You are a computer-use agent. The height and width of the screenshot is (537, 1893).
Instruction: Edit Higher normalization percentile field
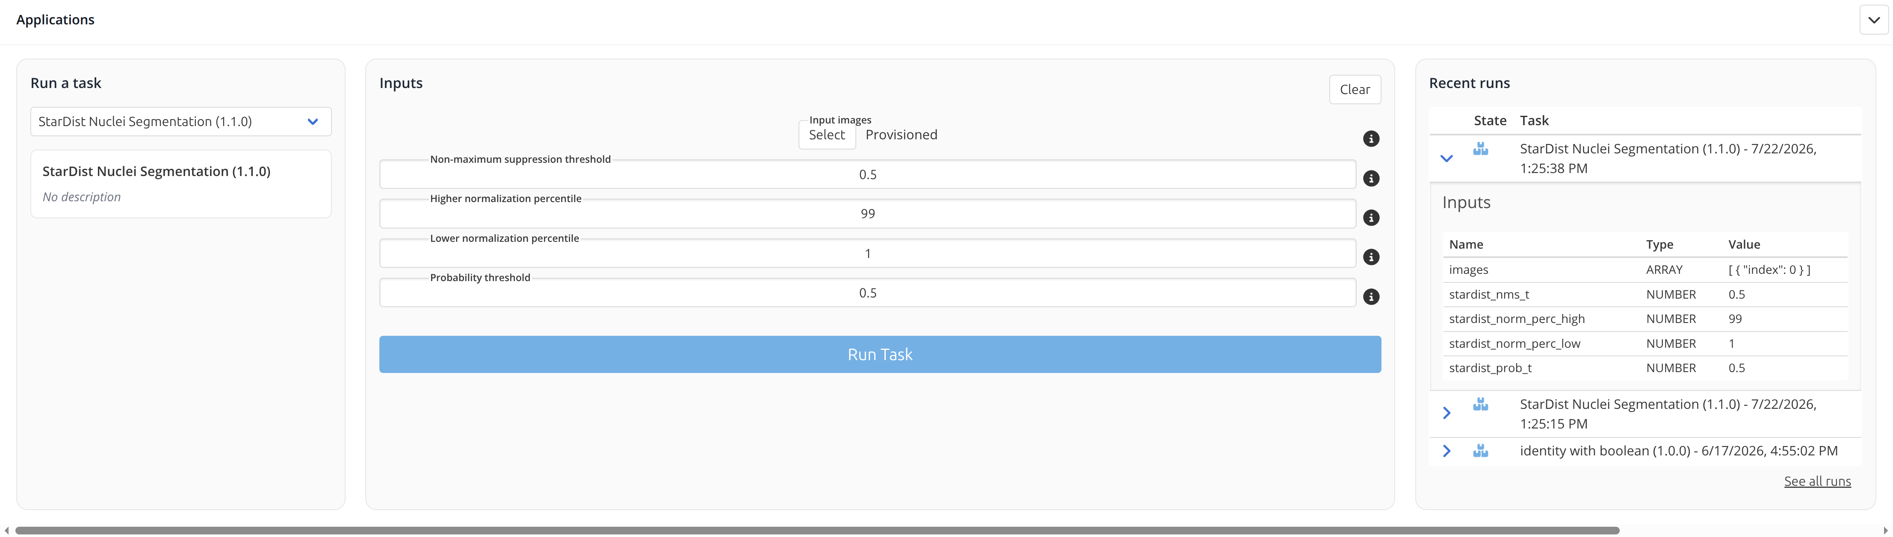(x=867, y=214)
